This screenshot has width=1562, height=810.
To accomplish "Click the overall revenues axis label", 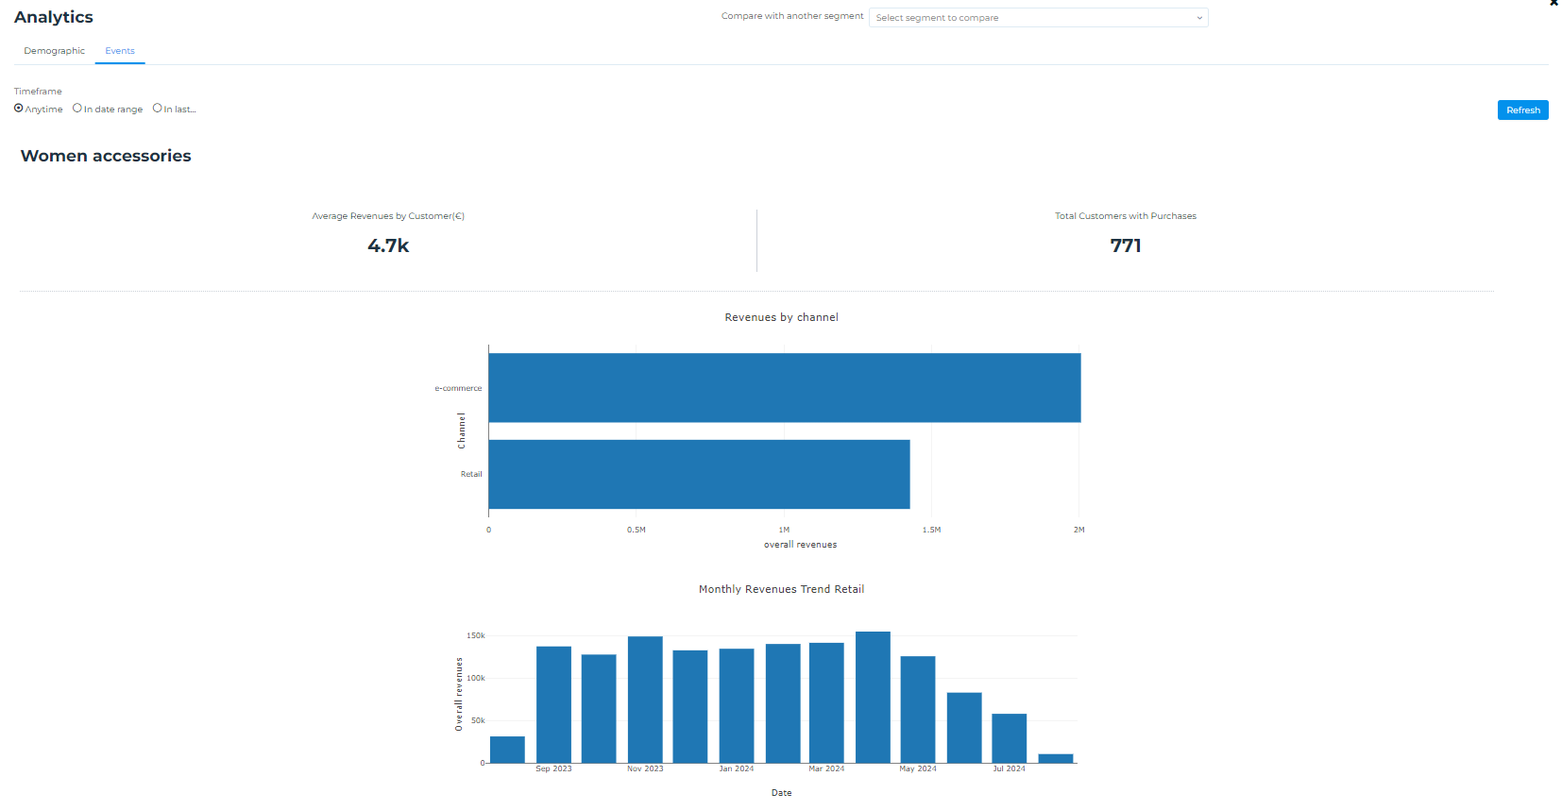I will coord(800,545).
